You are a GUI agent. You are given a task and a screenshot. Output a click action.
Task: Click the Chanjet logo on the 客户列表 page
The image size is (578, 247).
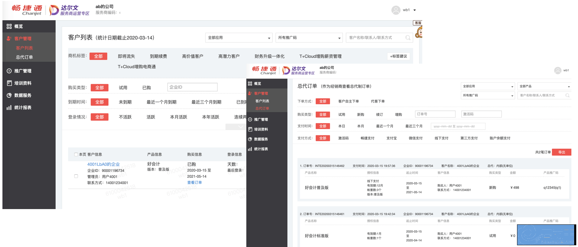[27, 10]
